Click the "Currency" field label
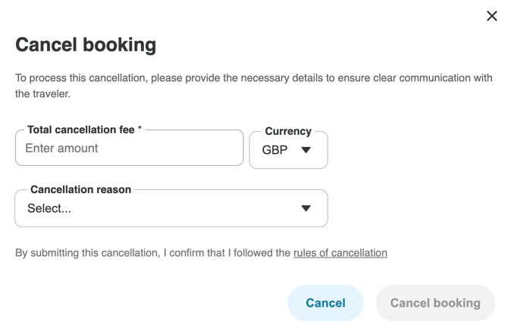This screenshot has width=508, height=334. coord(288,131)
